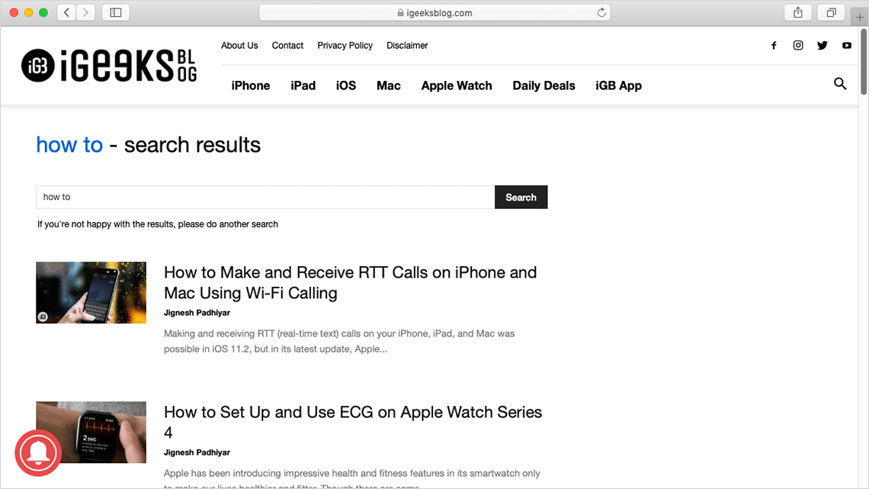Show the tab overview icon

click(x=832, y=12)
